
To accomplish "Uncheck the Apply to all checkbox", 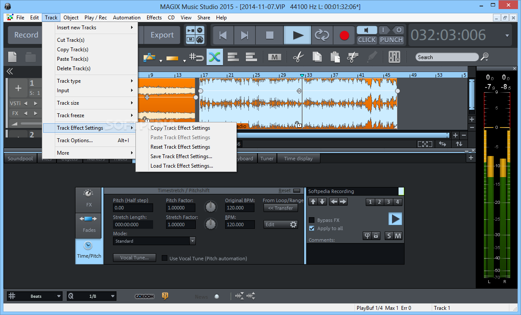I will [x=312, y=228].
